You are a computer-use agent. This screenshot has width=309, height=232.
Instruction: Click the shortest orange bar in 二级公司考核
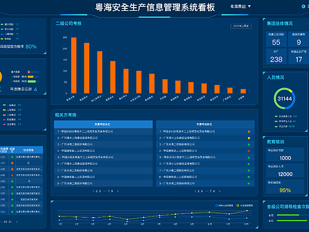[x=243, y=91]
